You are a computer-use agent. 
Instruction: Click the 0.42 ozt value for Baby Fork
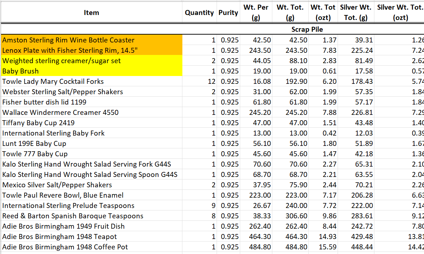click(x=329, y=133)
